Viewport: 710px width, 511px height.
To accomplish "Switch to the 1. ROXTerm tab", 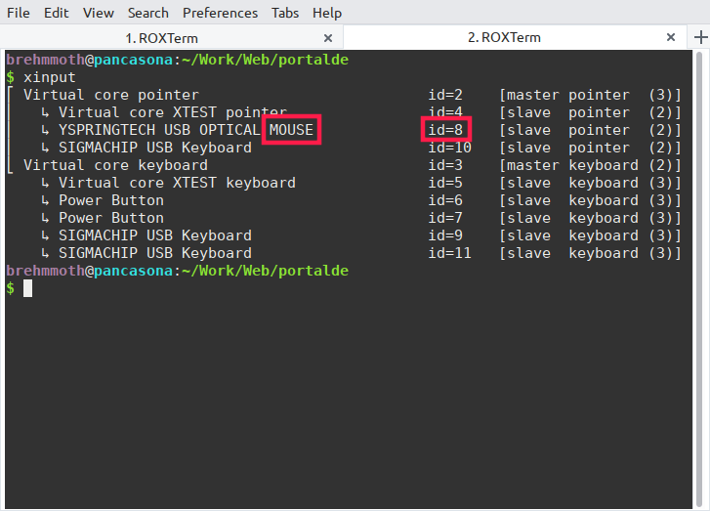I will tap(162, 38).
